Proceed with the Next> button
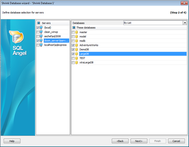This screenshot has width=189, height=147. [x=139, y=141]
